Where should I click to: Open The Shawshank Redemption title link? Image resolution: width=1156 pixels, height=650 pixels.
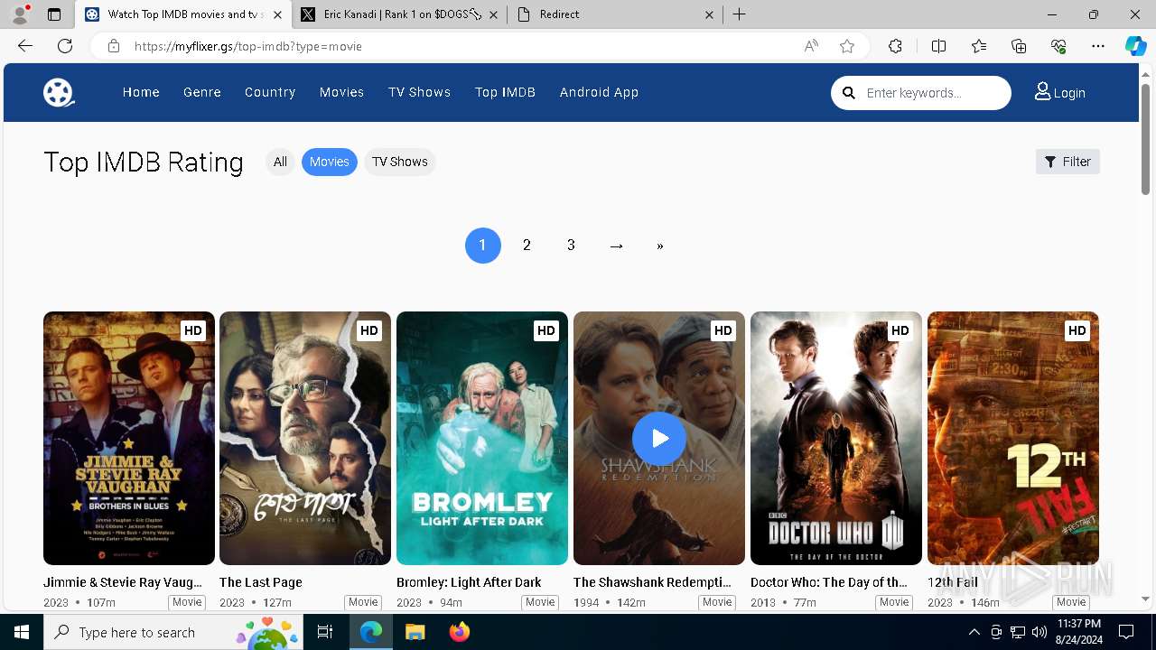(x=652, y=582)
